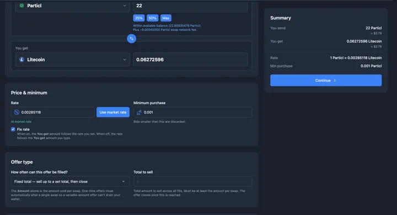Select '0.06272596 Litecoin' in Summary

364,41
